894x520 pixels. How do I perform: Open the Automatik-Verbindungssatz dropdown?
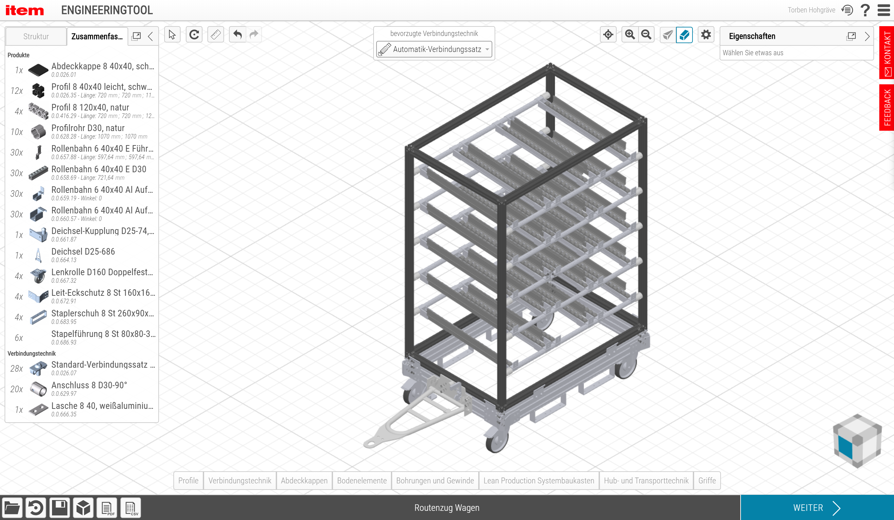(x=434, y=49)
